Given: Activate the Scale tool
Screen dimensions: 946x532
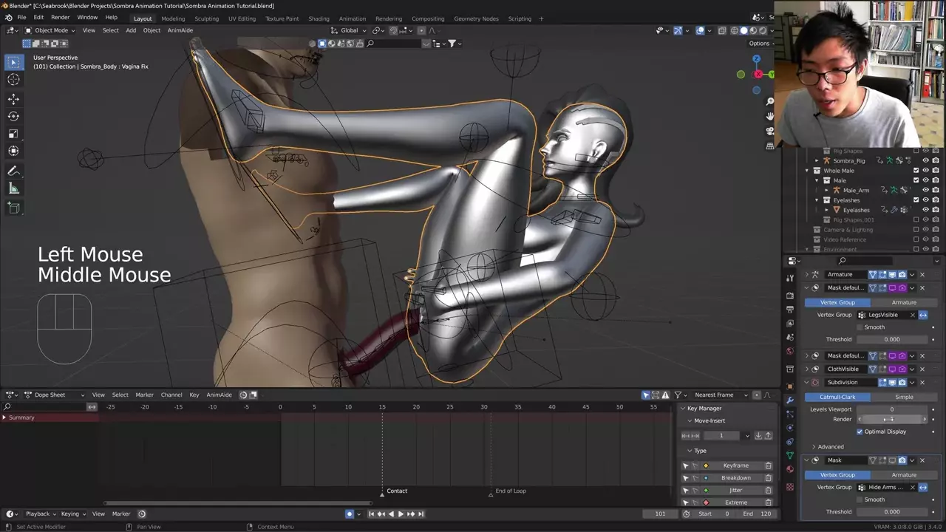Looking at the screenshot, I should tap(13, 134).
